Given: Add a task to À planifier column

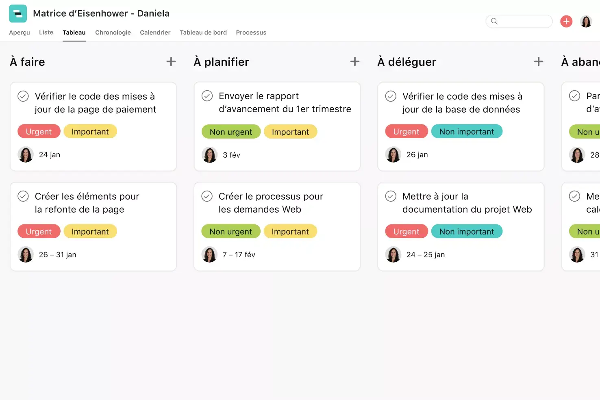Looking at the screenshot, I should pyautogui.click(x=355, y=61).
